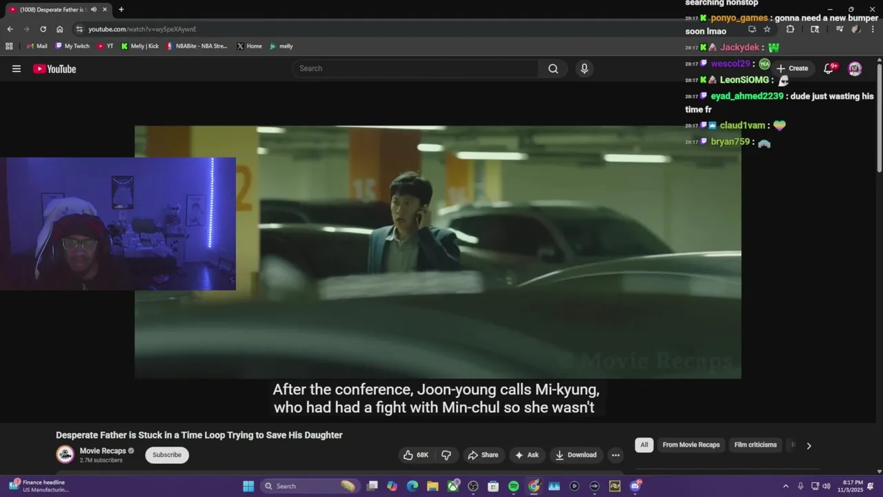Open the My Twitch bookmark
The height and width of the screenshot is (497, 883).
(x=72, y=46)
